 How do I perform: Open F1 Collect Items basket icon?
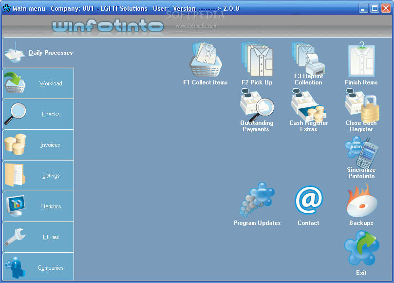tap(206, 60)
